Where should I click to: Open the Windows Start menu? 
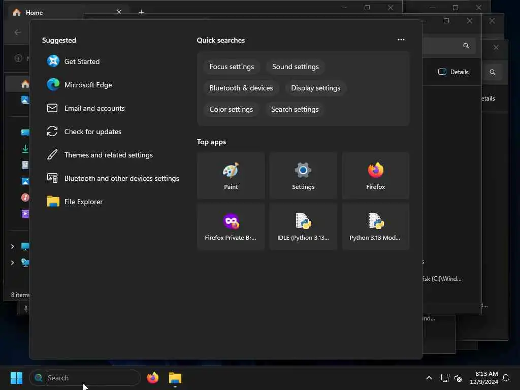click(x=16, y=378)
